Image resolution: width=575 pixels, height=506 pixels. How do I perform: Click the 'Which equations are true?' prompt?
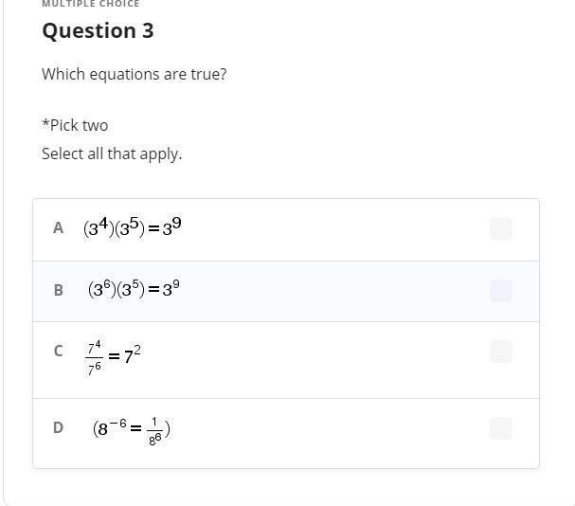pyautogui.click(x=134, y=74)
